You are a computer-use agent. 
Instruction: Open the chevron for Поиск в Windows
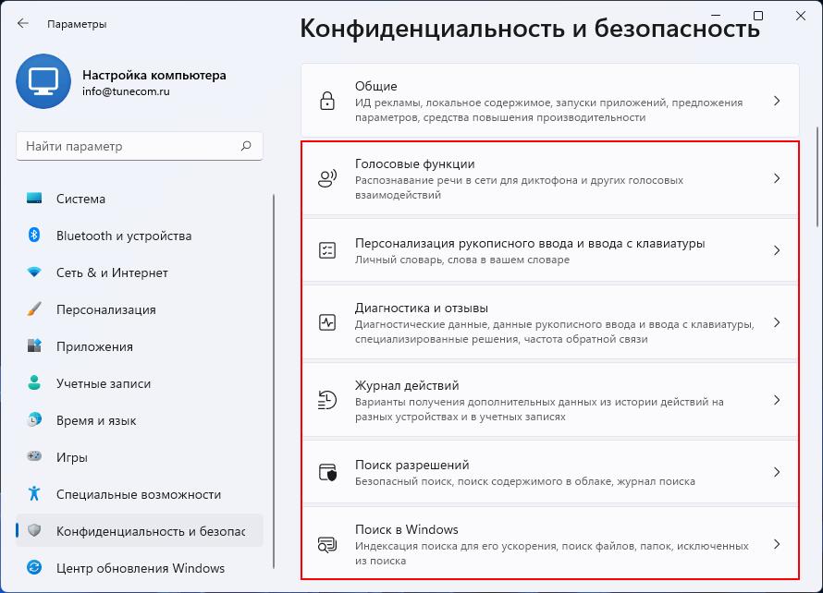pos(777,544)
